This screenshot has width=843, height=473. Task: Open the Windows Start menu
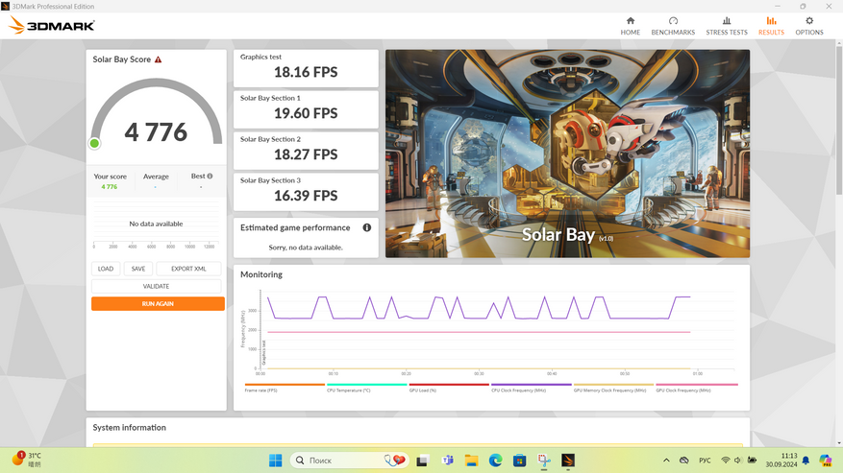pyautogui.click(x=275, y=461)
